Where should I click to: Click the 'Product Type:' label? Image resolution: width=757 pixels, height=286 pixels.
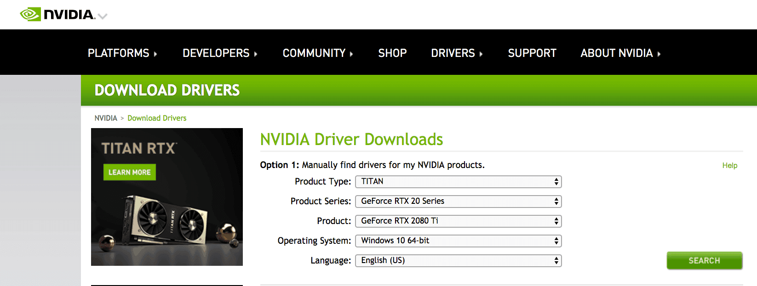pyautogui.click(x=323, y=182)
